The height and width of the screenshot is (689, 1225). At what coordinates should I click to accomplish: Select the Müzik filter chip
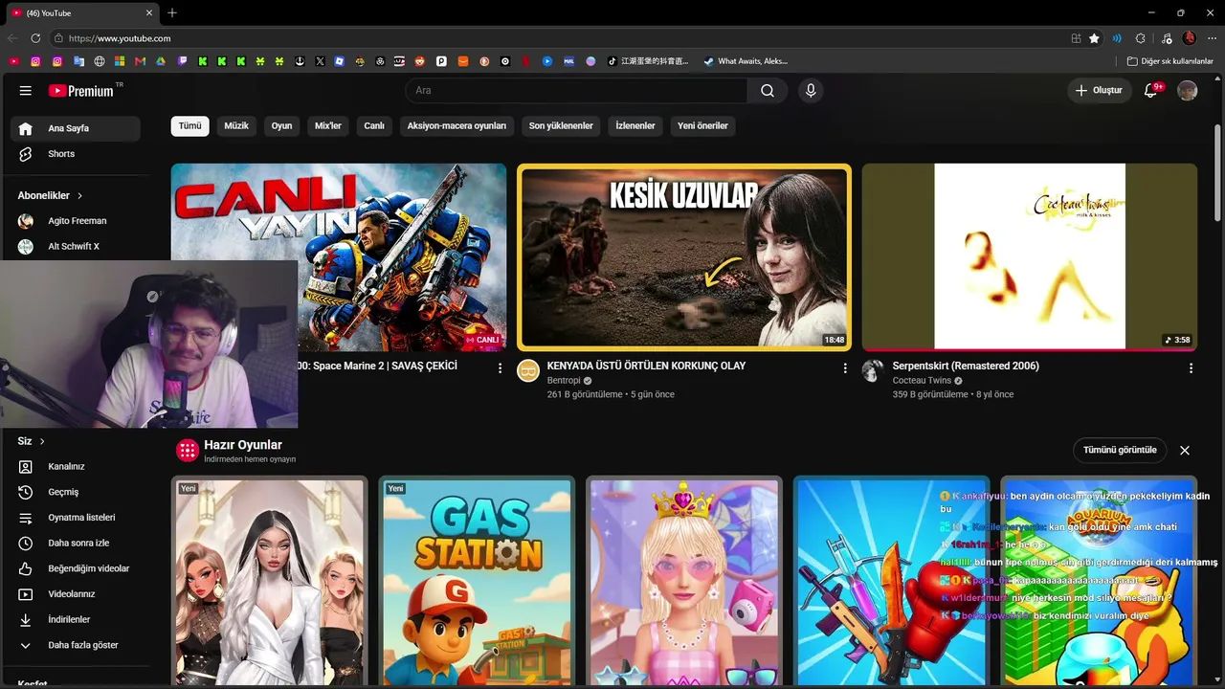pyautogui.click(x=236, y=125)
